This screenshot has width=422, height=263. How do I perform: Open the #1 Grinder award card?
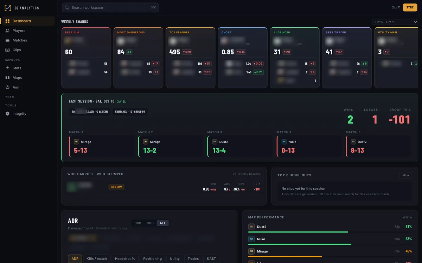(x=295, y=58)
